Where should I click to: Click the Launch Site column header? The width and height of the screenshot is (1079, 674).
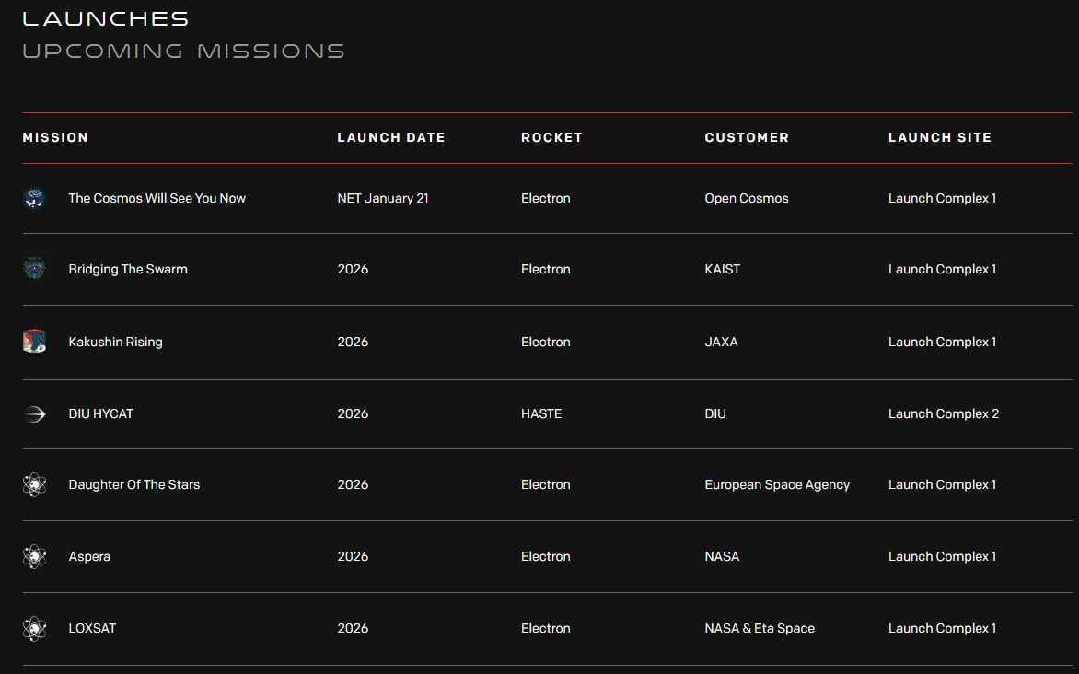pyautogui.click(x=940, y=138)
